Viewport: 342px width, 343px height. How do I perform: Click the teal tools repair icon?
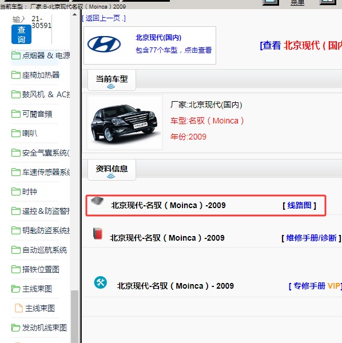coord(101,282)
